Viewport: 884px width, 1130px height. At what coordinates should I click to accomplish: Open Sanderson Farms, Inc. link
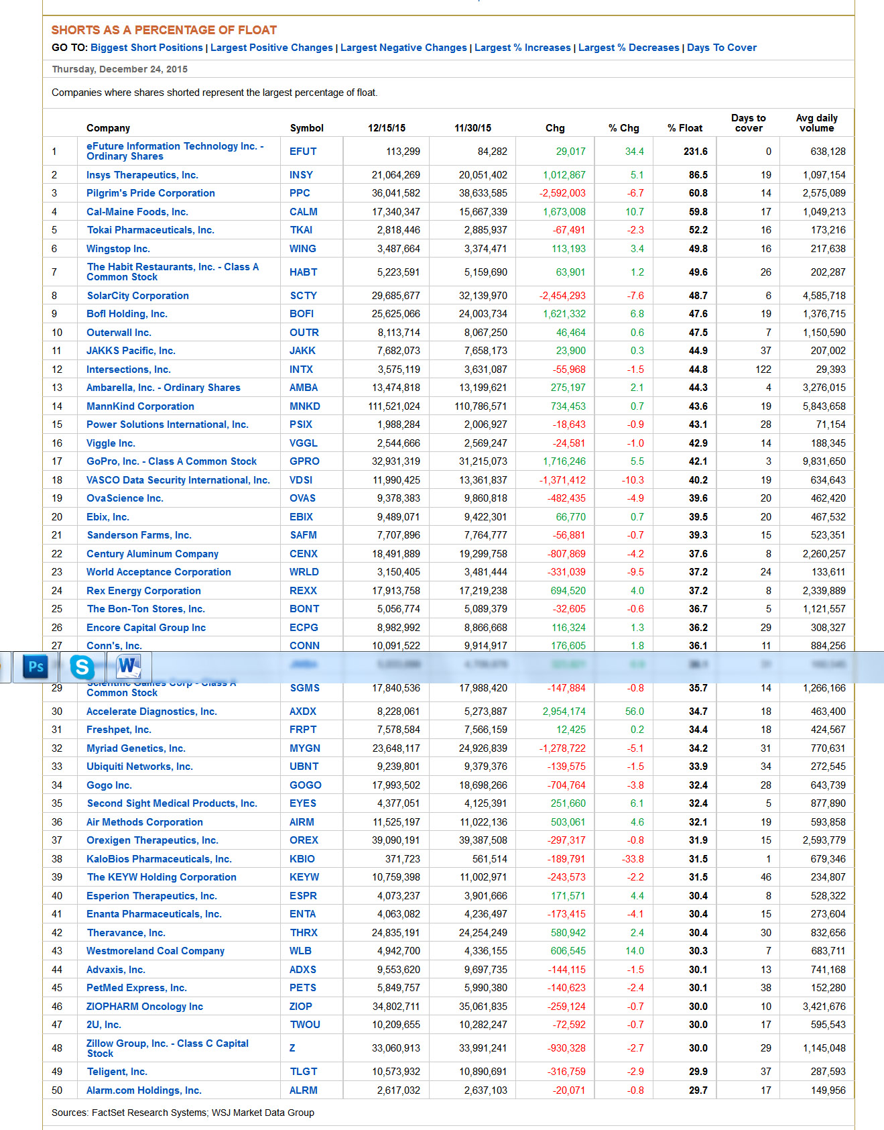139,535
